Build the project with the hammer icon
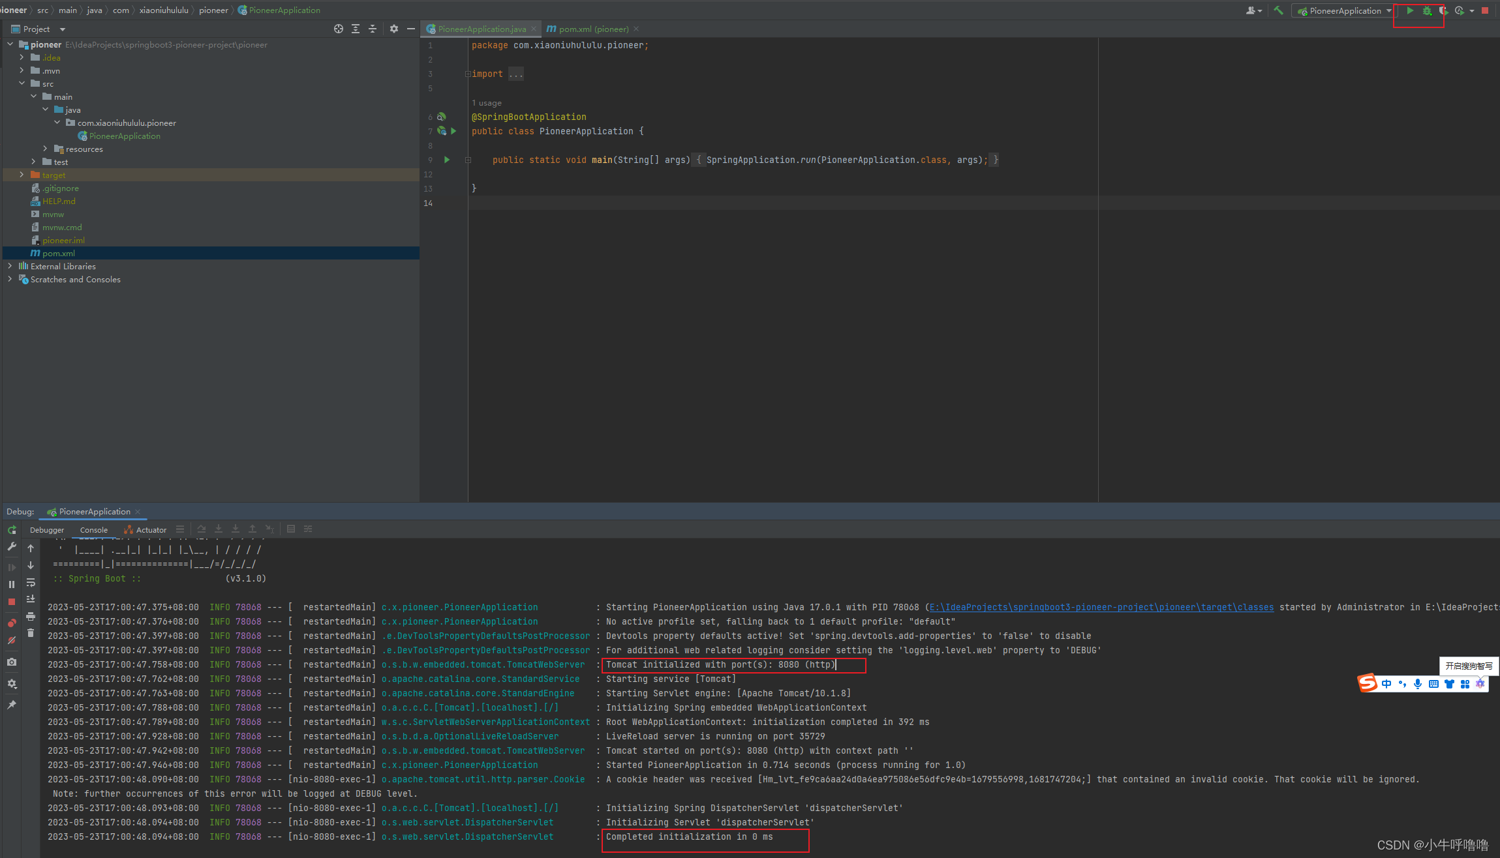Screen dimensions: 1500x858 (1278, 10)
